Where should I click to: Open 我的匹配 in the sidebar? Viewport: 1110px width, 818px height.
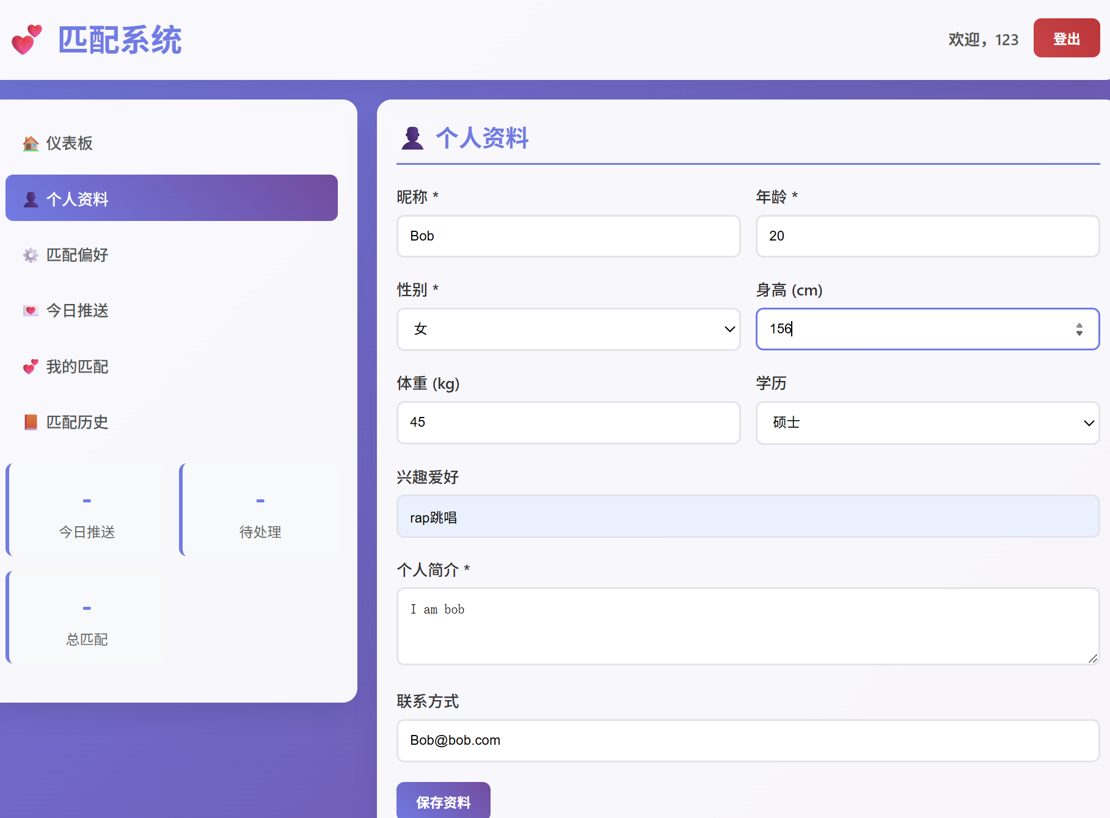(x=172, y=366)
